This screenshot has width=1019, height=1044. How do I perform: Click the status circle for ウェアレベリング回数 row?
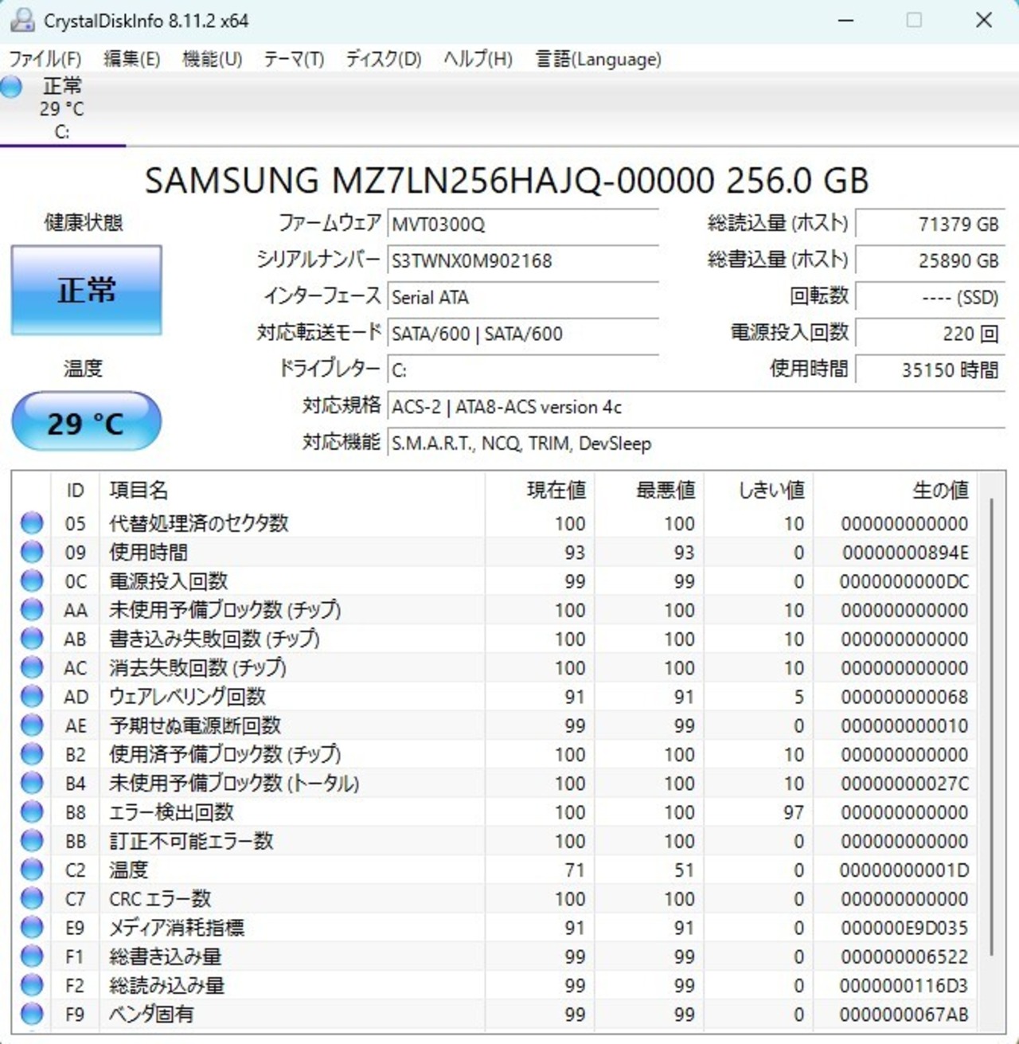click(x=32, y=697)
